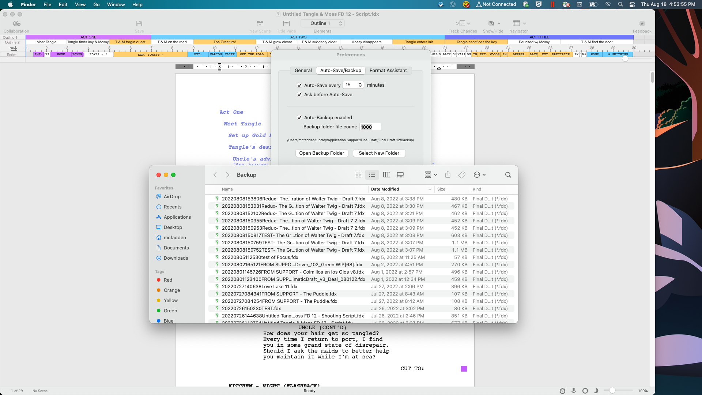
Task: Switch Finder to icon grid view
Action: point(358,175)
